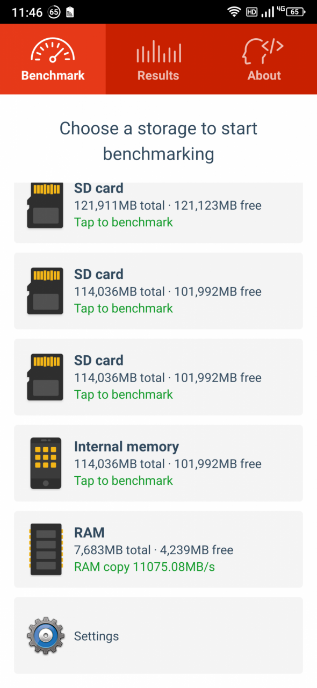Tap to benchmark under Internal memory
317x688 pixels.
(124, 481)
